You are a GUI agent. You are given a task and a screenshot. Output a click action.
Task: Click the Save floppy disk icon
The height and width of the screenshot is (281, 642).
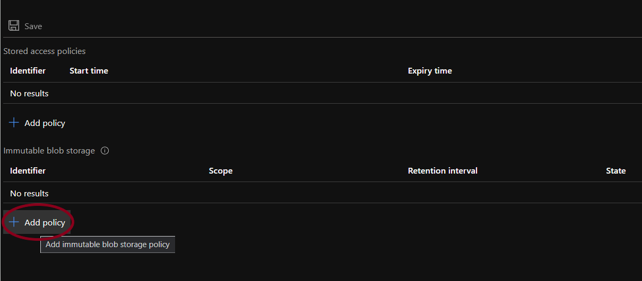coord(14,26)
